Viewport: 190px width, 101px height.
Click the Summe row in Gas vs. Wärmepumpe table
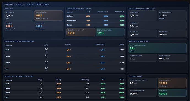coord(96,25)
